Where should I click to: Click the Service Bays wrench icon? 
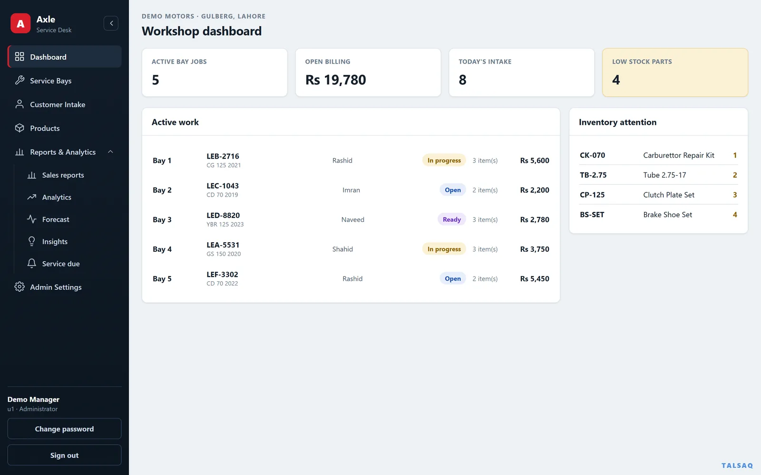[x=20, y=80]
